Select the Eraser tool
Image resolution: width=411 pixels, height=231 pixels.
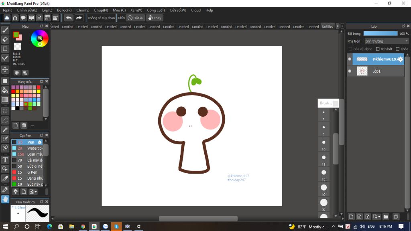pyautogui.click(x=5, y=39)
